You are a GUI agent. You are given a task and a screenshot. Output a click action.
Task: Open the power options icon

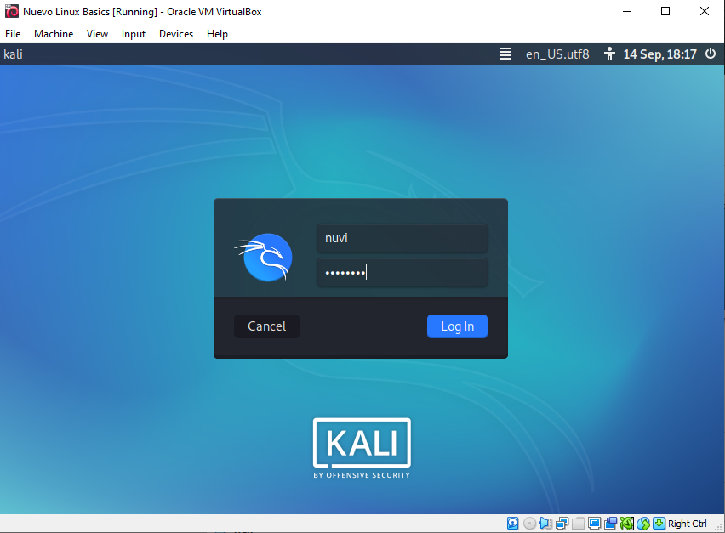[711, 54]
